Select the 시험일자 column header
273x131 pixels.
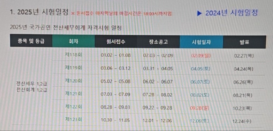click(201, 42)
